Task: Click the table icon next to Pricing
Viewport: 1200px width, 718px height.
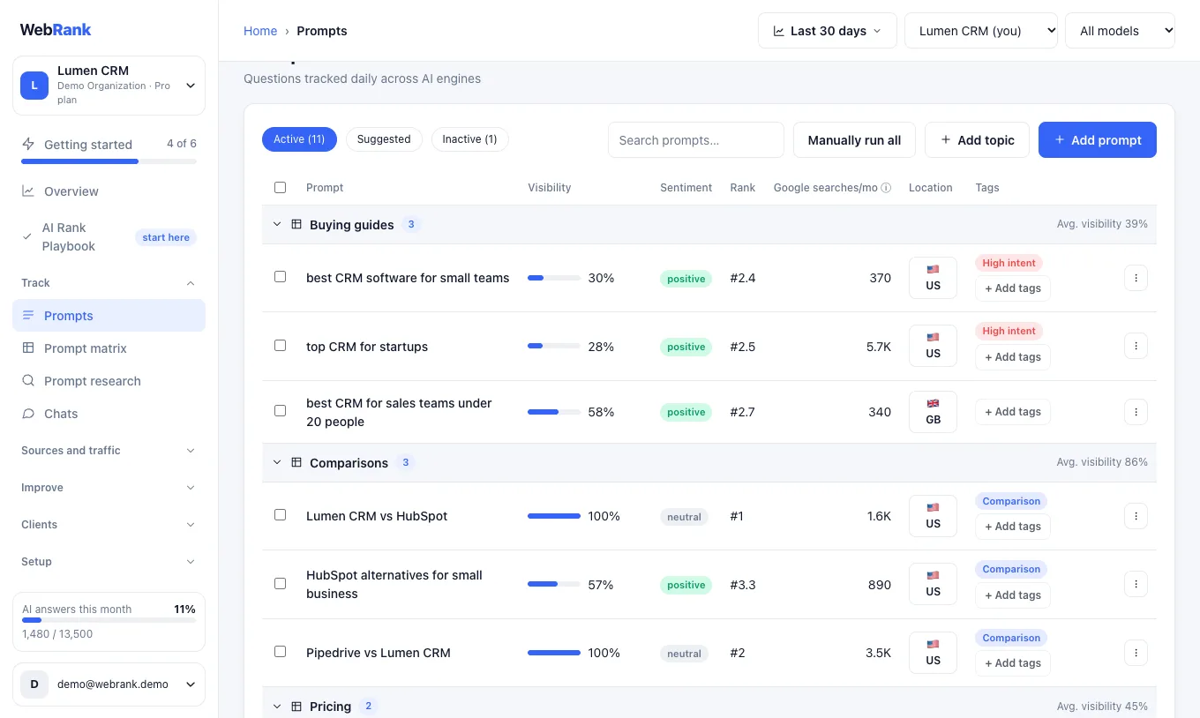Action: (296, 707)
